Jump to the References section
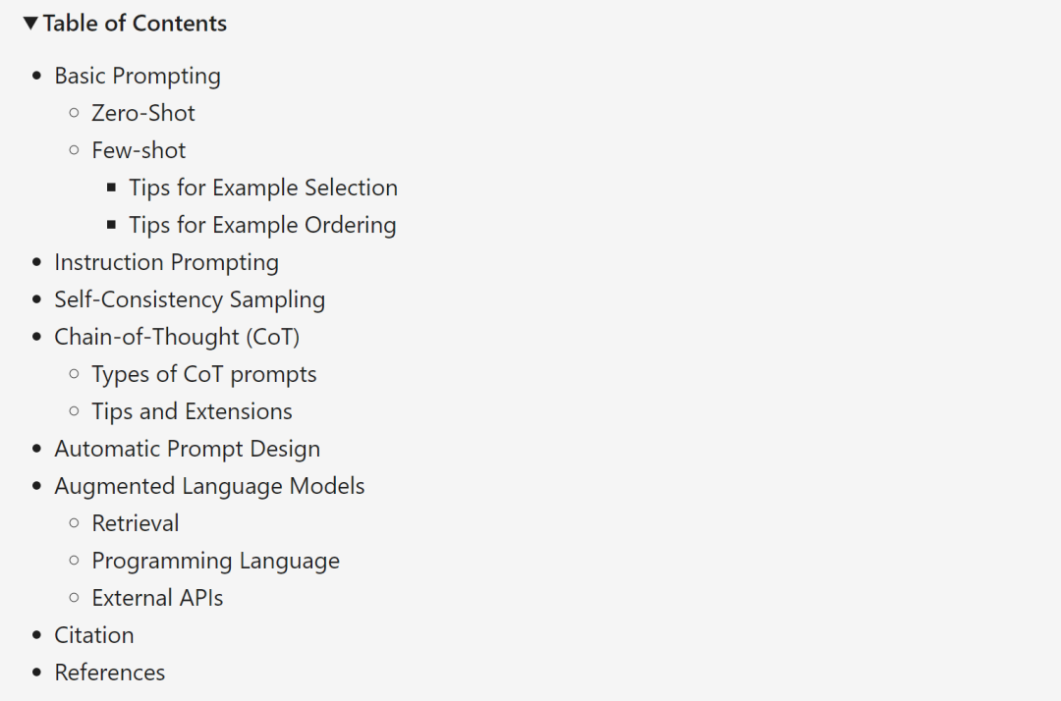 [x=109, y=672]
